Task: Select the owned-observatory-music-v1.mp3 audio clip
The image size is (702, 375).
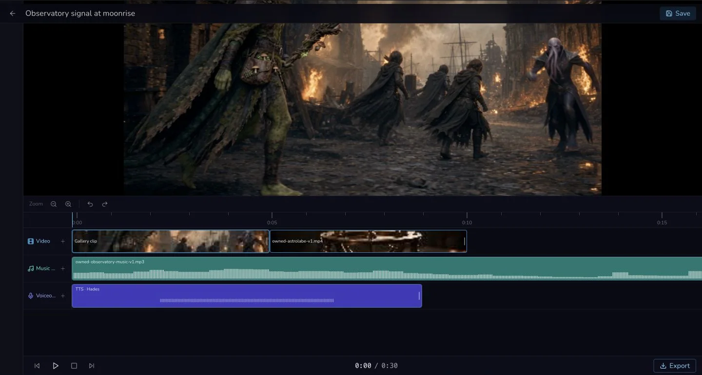Action: tap(387, 268)
